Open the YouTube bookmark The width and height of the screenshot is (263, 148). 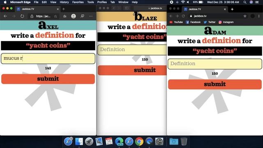(176, 22)
